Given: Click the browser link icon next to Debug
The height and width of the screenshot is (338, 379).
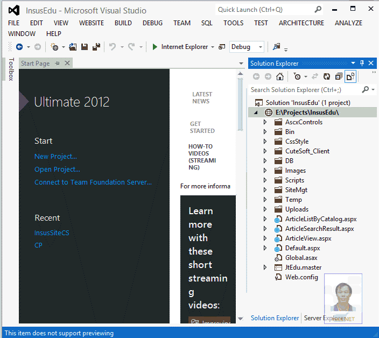Looking at the screenshot, I should tap(222, 47).
